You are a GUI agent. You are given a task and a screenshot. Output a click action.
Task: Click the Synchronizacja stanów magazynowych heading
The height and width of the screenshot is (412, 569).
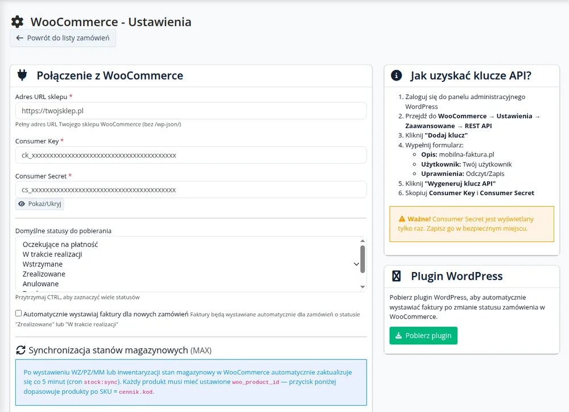[120, 350]
